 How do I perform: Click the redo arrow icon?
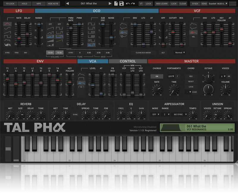coord(133,4)
